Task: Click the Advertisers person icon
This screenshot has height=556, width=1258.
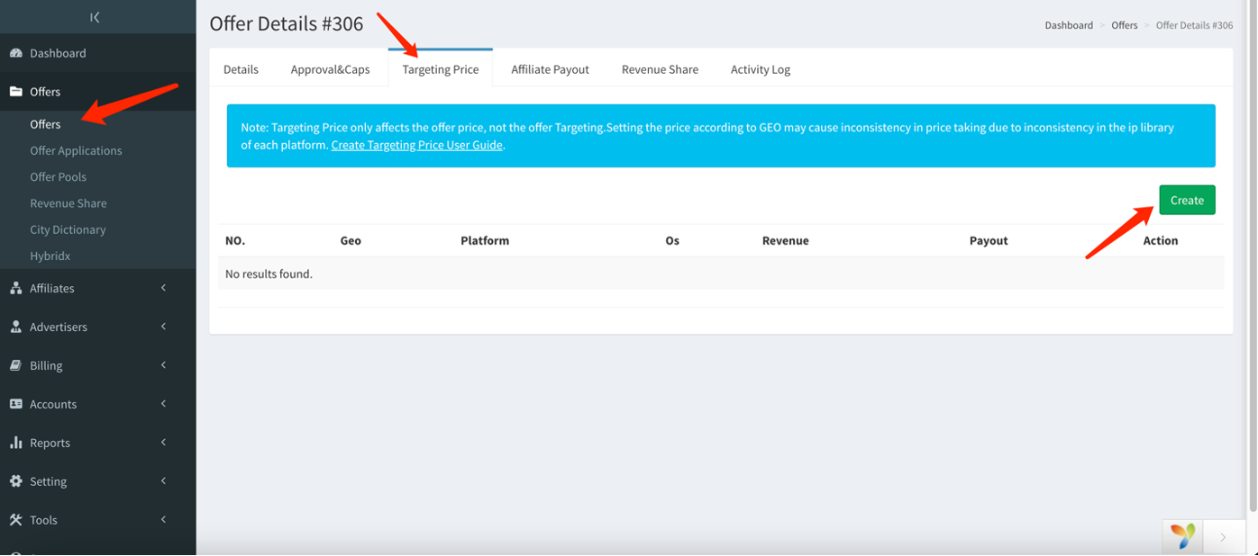Action: [x=16, y=327]
